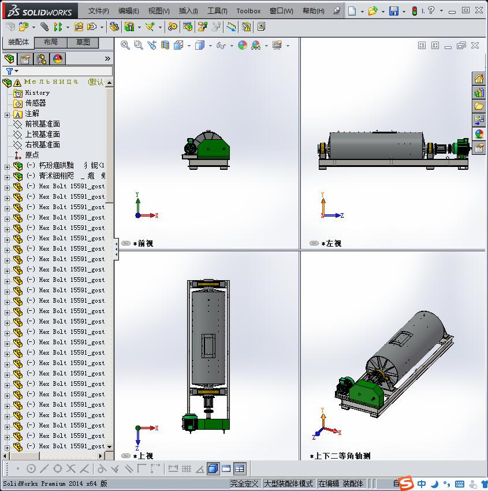Toggle the grid display icon in bottom toolbar
Screen dimensions: 488x491
pos(187,468)
